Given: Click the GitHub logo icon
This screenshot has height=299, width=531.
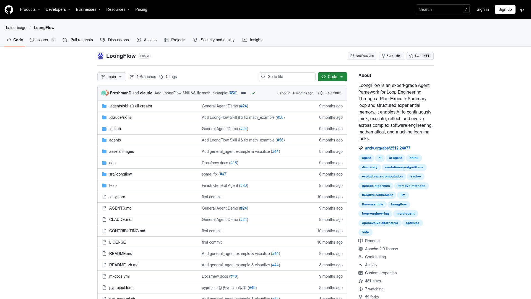Looking at the screenshot, I should [9, 9].
